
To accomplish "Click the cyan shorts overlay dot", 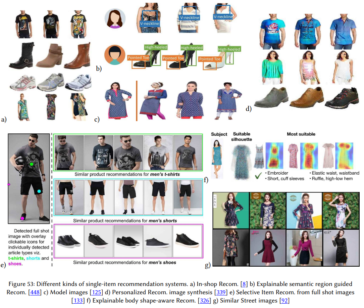I will tap(39, 191).
